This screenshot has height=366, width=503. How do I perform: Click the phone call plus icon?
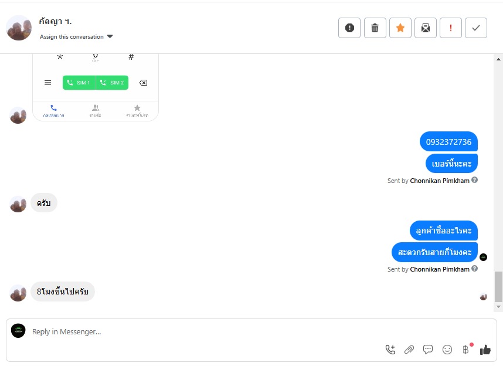(x=390, y=350)
